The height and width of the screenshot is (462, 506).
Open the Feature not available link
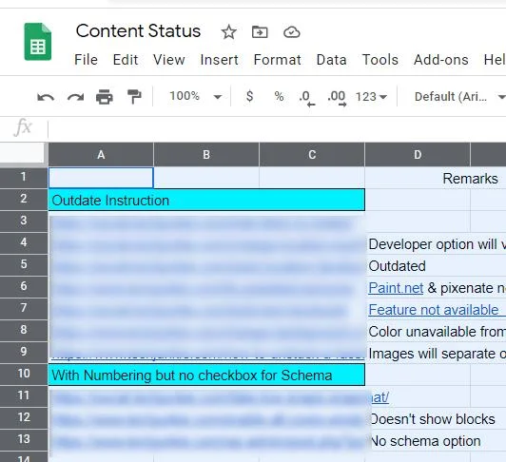point(434,310)
